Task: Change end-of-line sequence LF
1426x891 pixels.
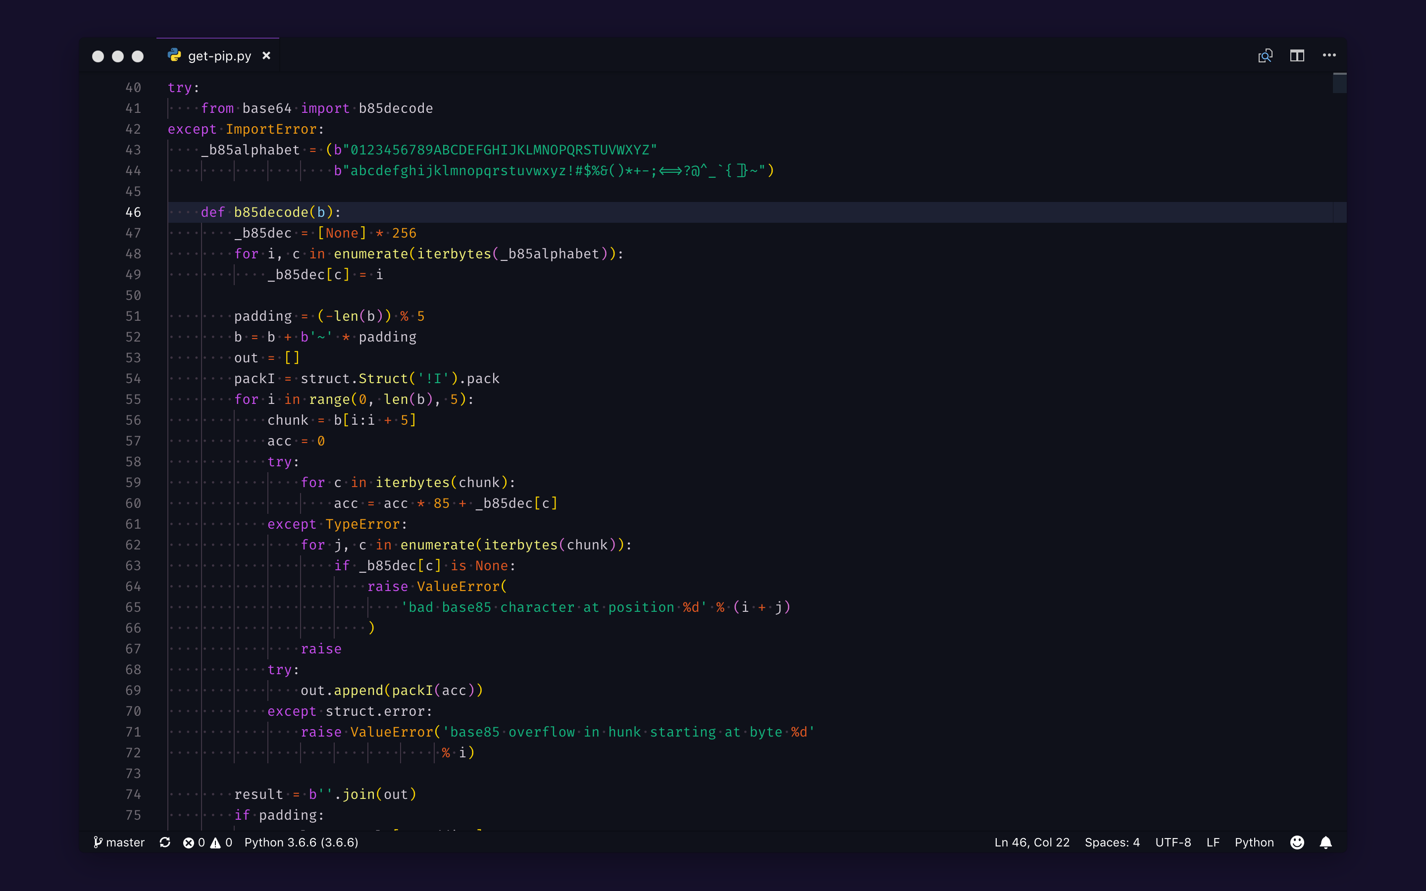Action: tap(1213, 842)
